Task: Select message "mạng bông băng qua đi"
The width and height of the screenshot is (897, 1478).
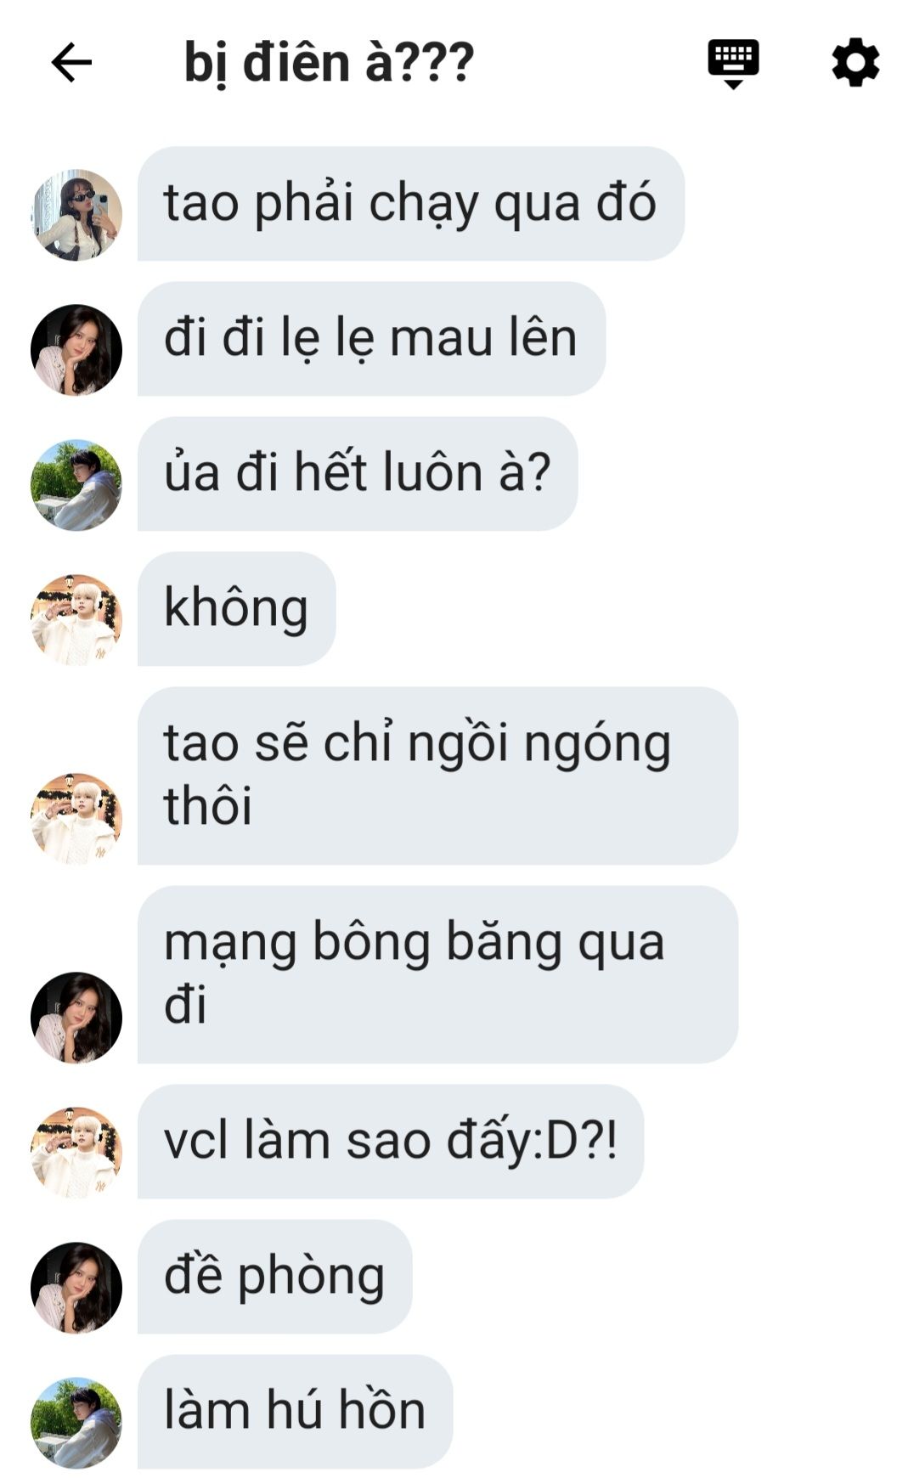Action: coord(437,975)
